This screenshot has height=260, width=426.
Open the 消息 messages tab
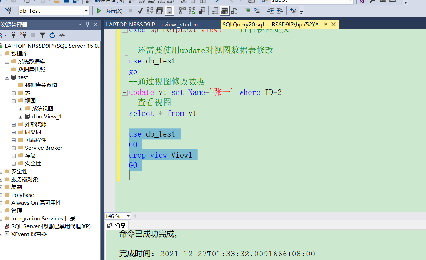(117, 225)
